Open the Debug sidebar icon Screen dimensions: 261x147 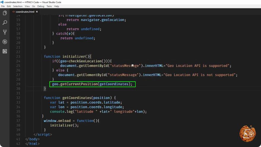(5, 42)
